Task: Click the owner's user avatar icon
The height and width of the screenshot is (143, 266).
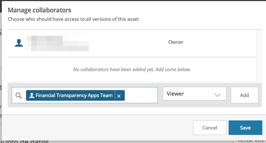Action: (19, 43)
